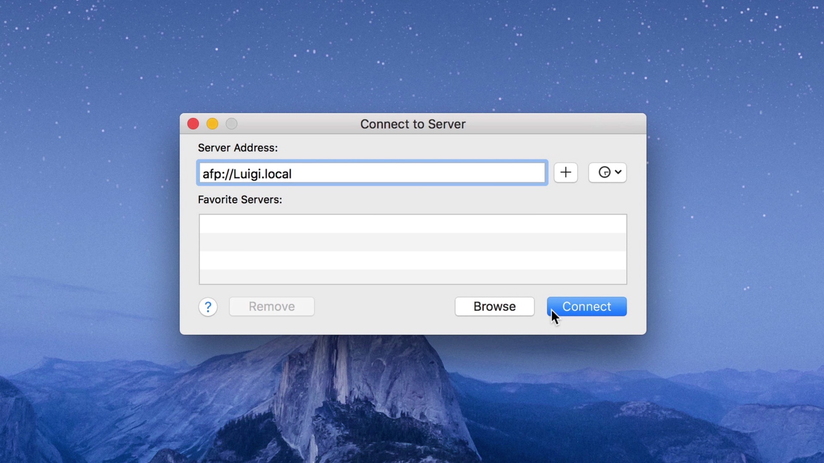Add server address to favorites with plus icon
Viewport: 824px width, 463px height.
(565, 172)
